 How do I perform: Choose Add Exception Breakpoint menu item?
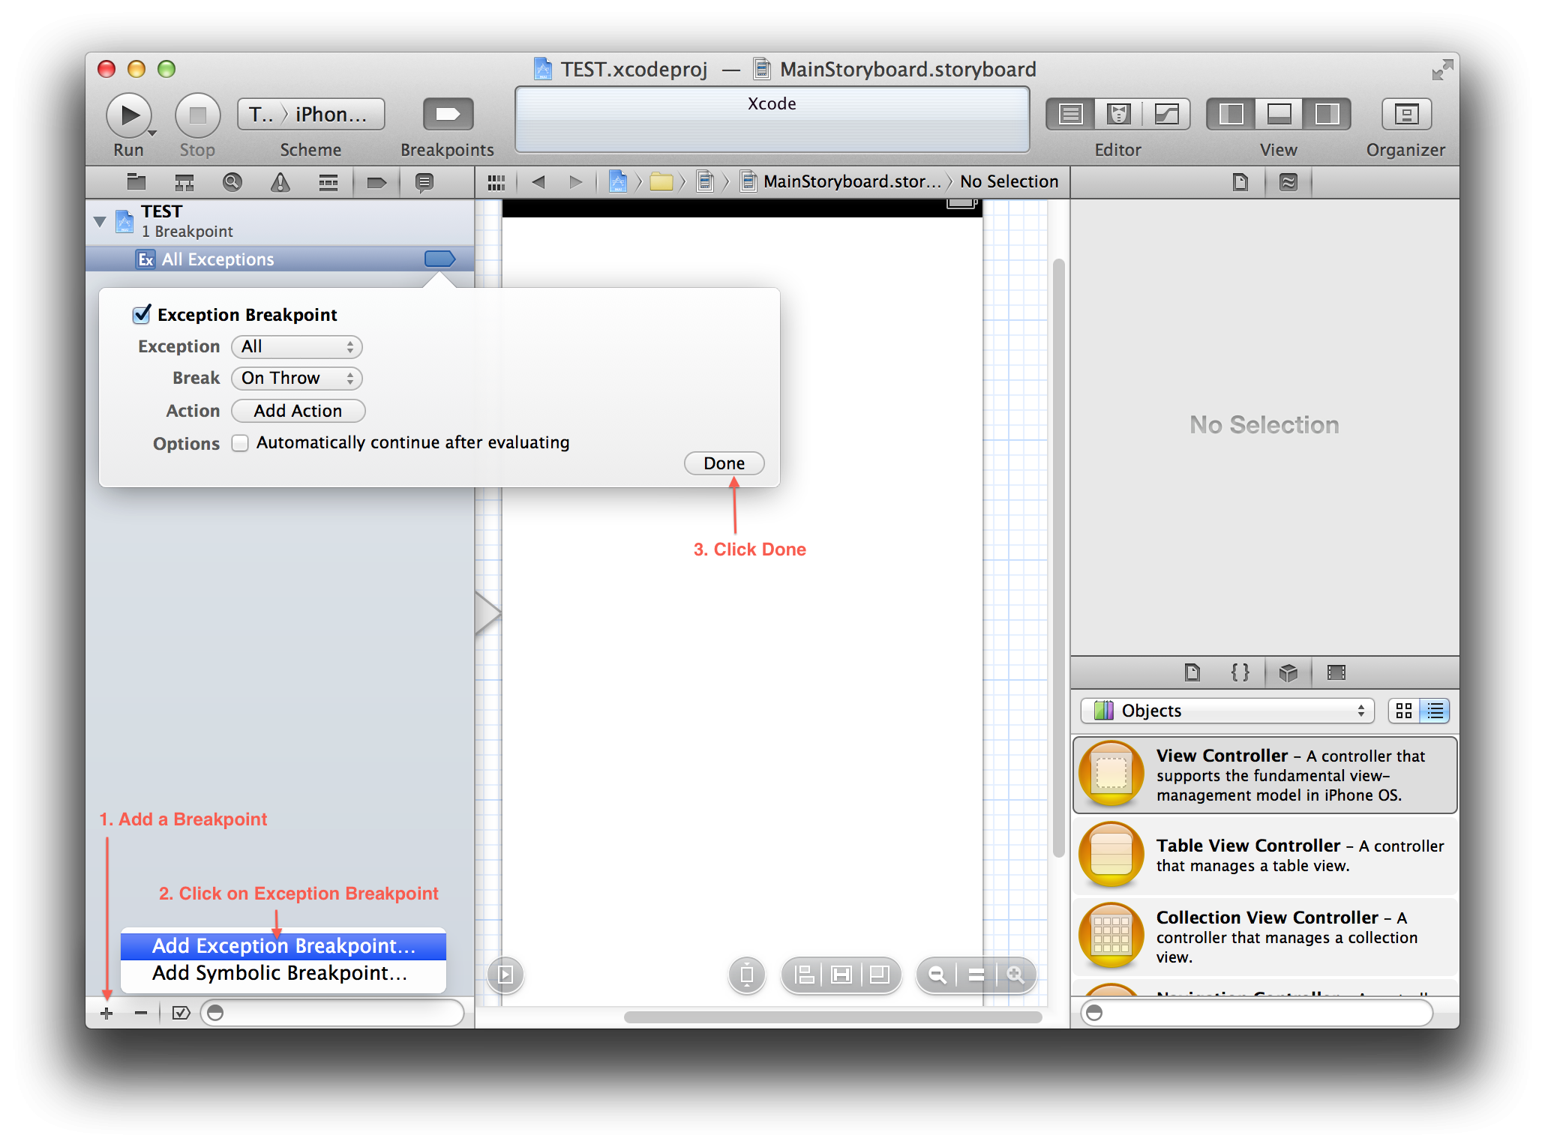click(283, 946)
